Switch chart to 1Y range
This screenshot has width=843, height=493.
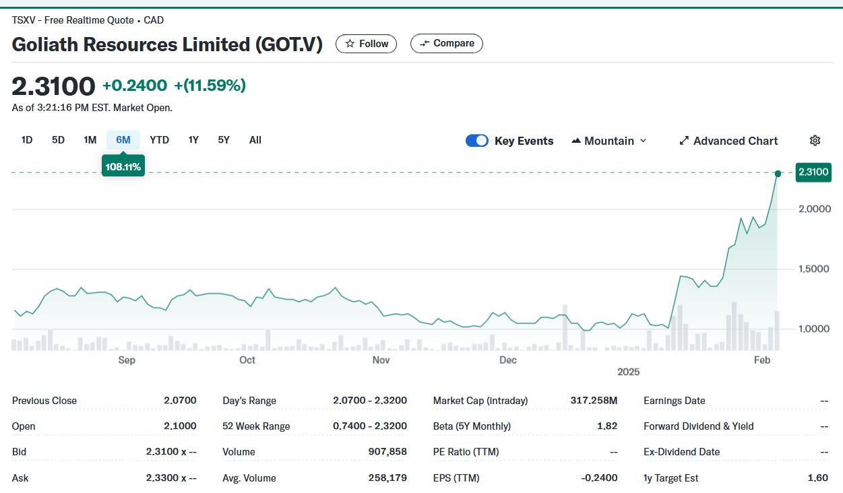[x=193, y=140]
